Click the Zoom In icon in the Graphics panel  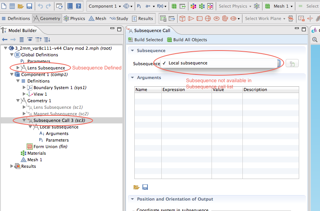click(x=315, y=40)
